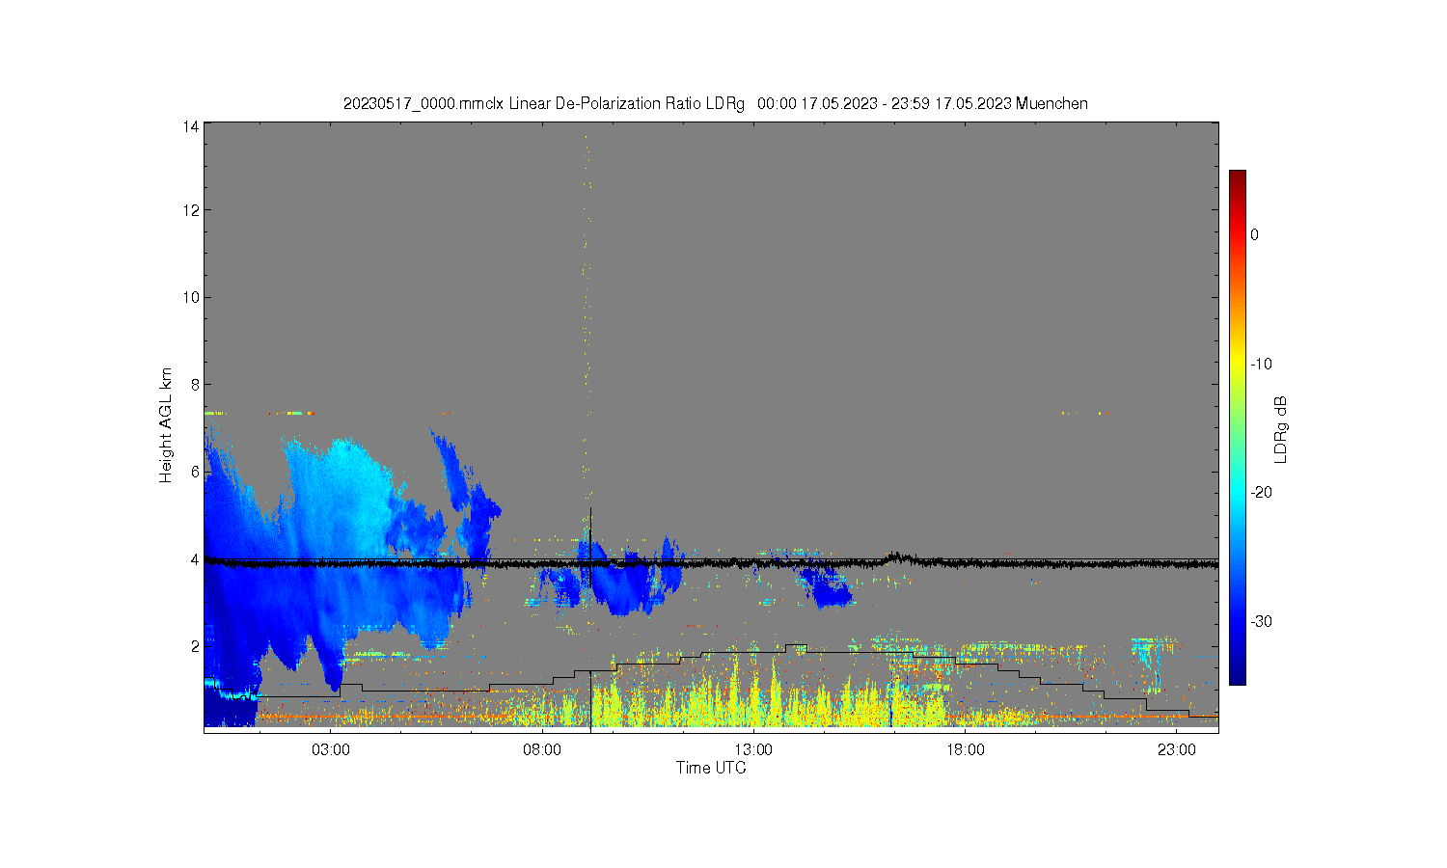Click the 18:00 time tick label

(x=965, y=749)
